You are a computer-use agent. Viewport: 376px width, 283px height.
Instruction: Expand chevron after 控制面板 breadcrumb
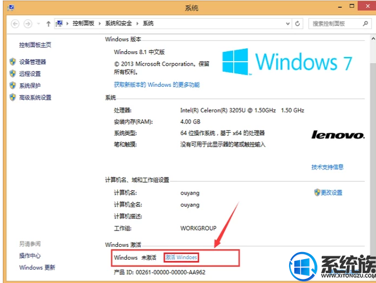[x=100, y=23]
